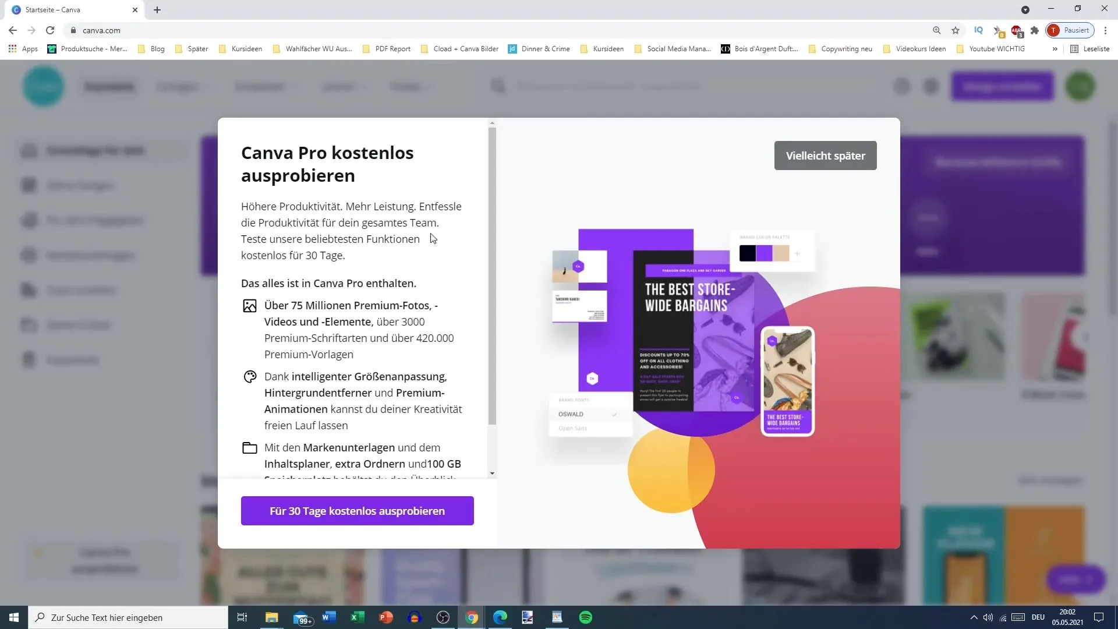Select the black color swatch in palette
Screen dimensions: 1118x629
pyautogui.click(x=748, y=253)
